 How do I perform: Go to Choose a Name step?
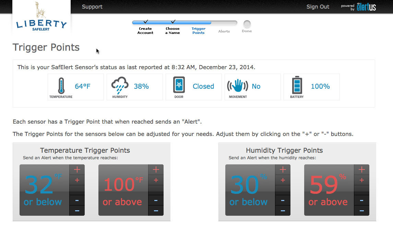172,31
